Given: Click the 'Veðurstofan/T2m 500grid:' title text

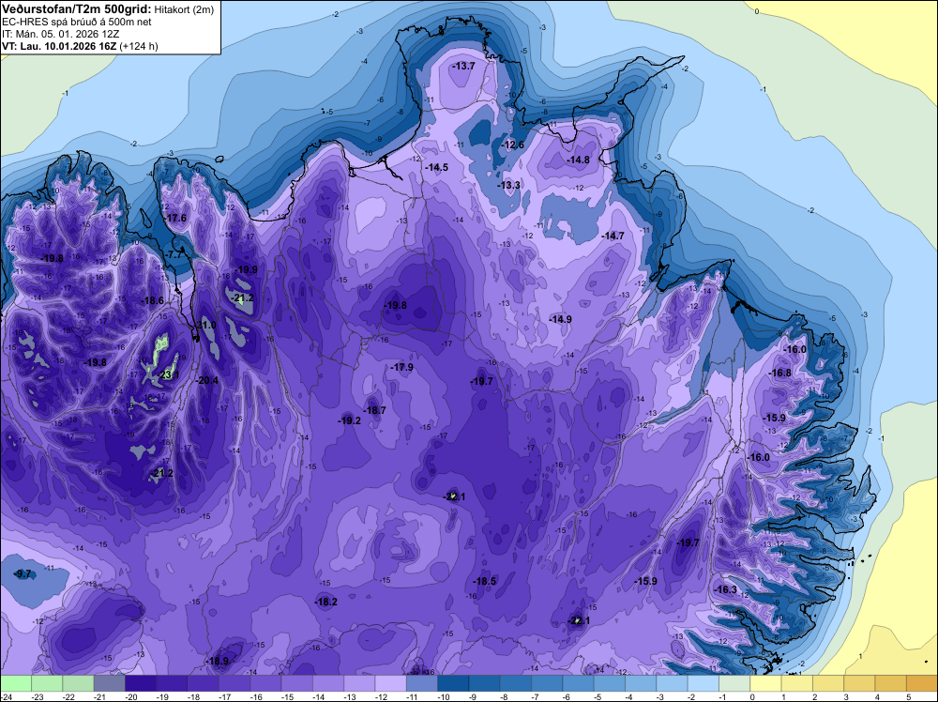Looking at the screenshot, I should tap(77, 9).
